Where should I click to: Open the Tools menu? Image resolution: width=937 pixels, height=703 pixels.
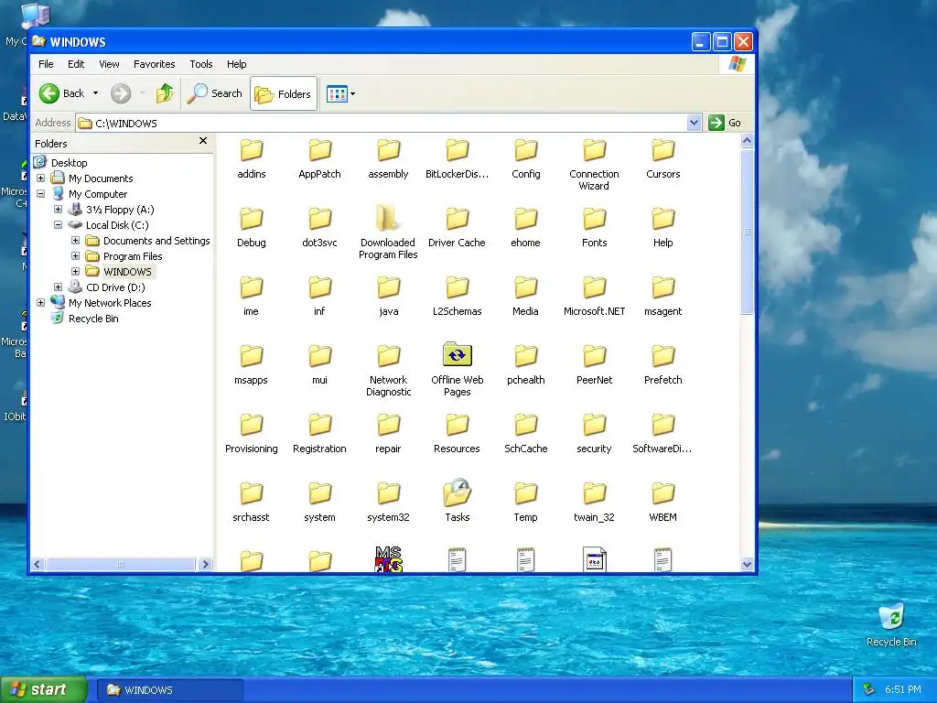pyautogui.click(x=200, y=64)
